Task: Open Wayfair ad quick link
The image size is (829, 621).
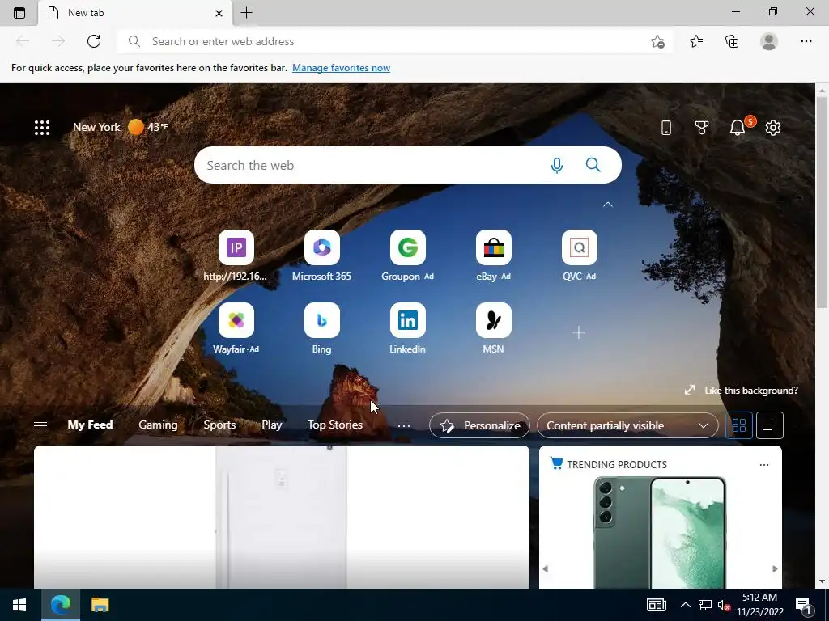Action: pyautogui.click(x=236, y=328)
